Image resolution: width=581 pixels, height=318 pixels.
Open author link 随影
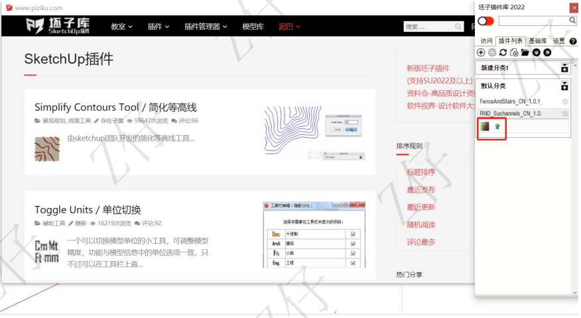81,223
